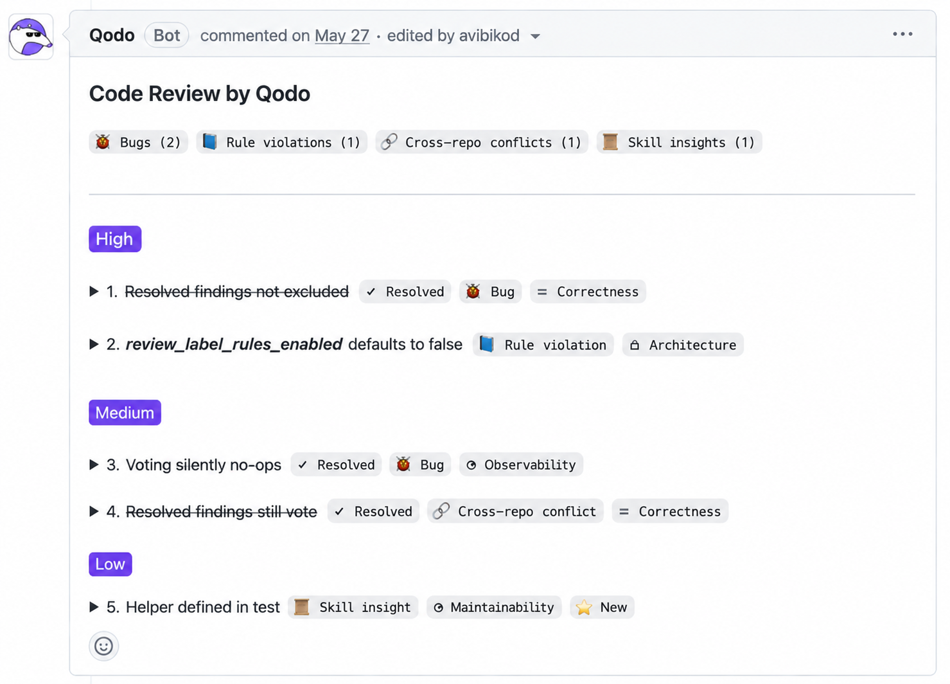Image resolution: width=950 pixels, height=684 pixels.
Task: Click the Resolved tag on finding 4
Action: [x=373, y=511]
